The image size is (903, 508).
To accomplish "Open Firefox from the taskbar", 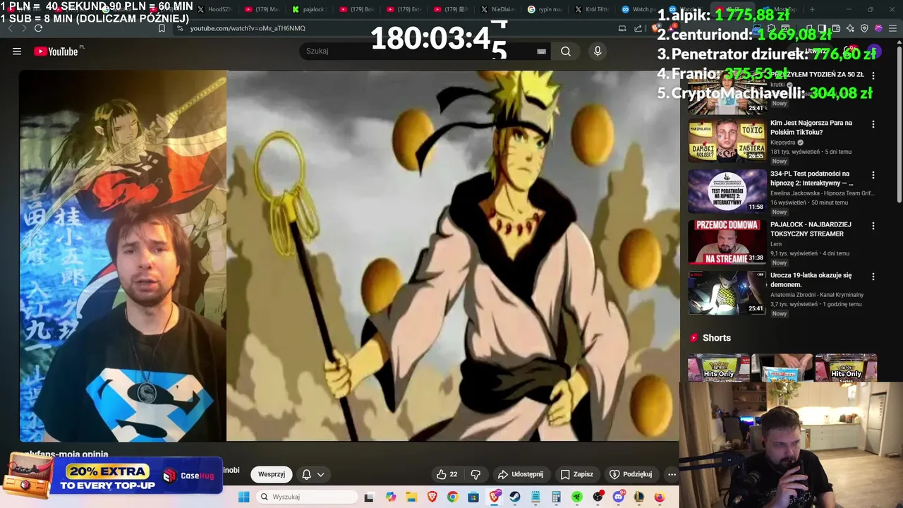I will tap(660, 497).
